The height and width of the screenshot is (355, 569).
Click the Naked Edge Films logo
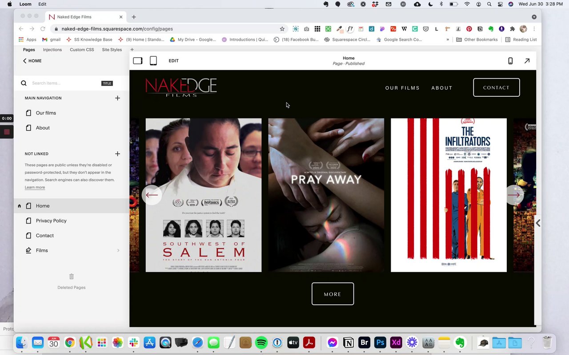coord(181,87)
